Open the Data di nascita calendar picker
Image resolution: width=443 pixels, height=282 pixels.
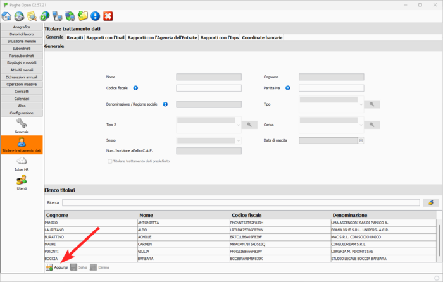point(361,140)
